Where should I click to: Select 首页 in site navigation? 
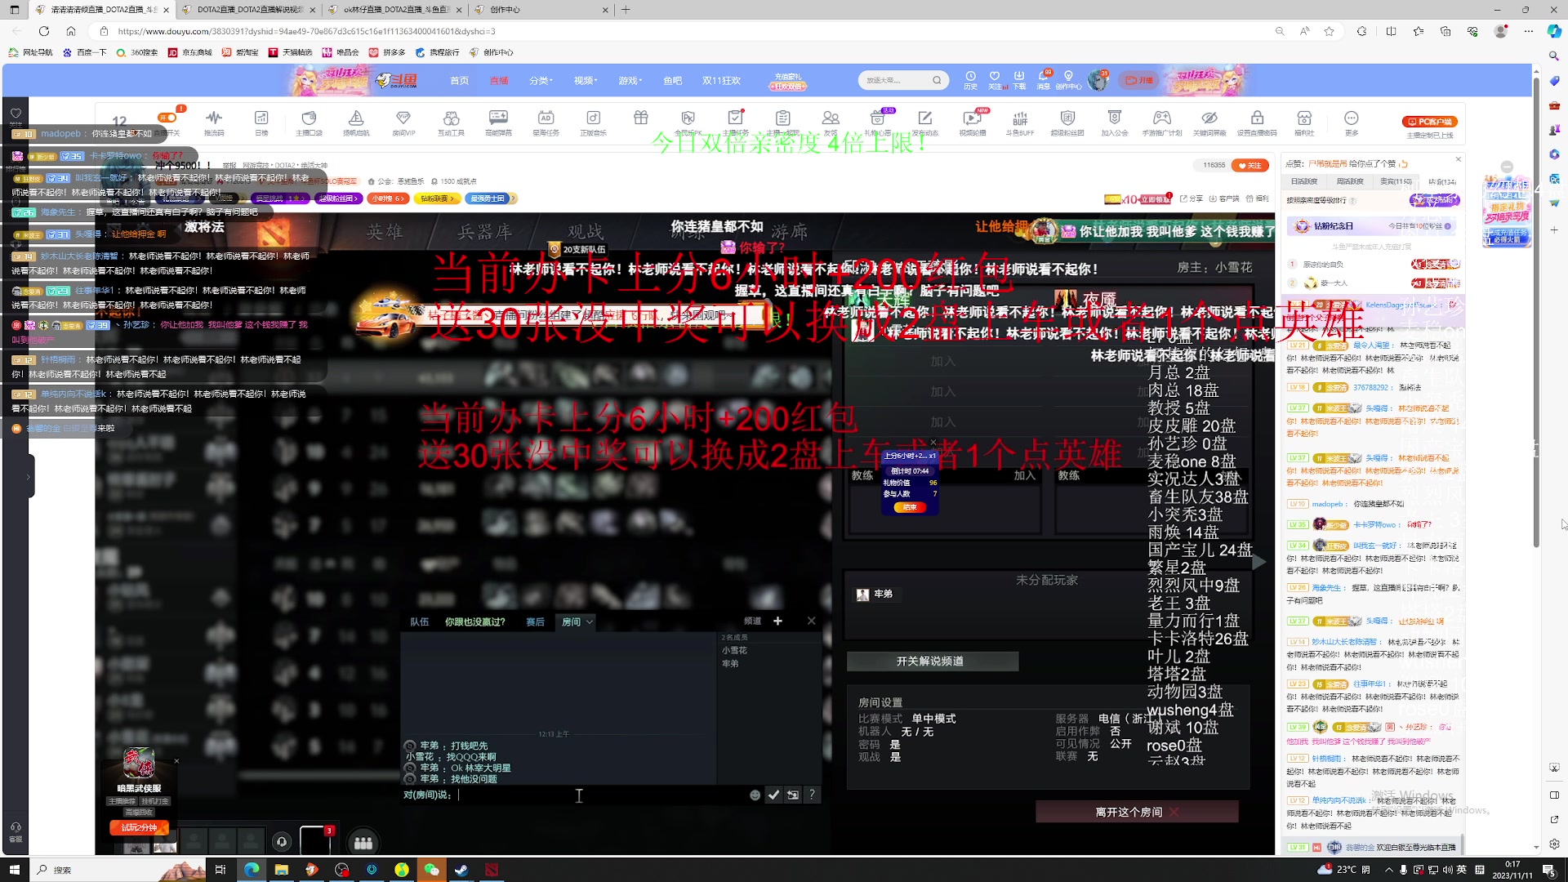[x=459, y=81]
